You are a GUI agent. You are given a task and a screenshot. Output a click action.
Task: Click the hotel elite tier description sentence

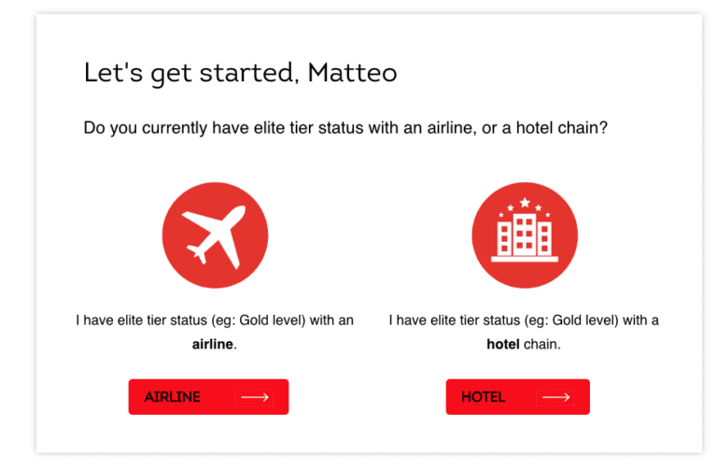[524, 320]
